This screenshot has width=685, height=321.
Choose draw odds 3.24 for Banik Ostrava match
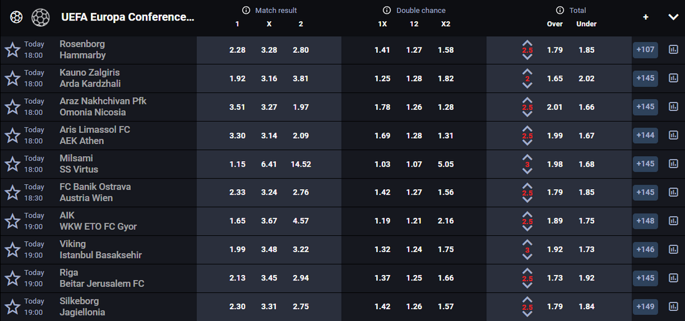click(269, 192)
